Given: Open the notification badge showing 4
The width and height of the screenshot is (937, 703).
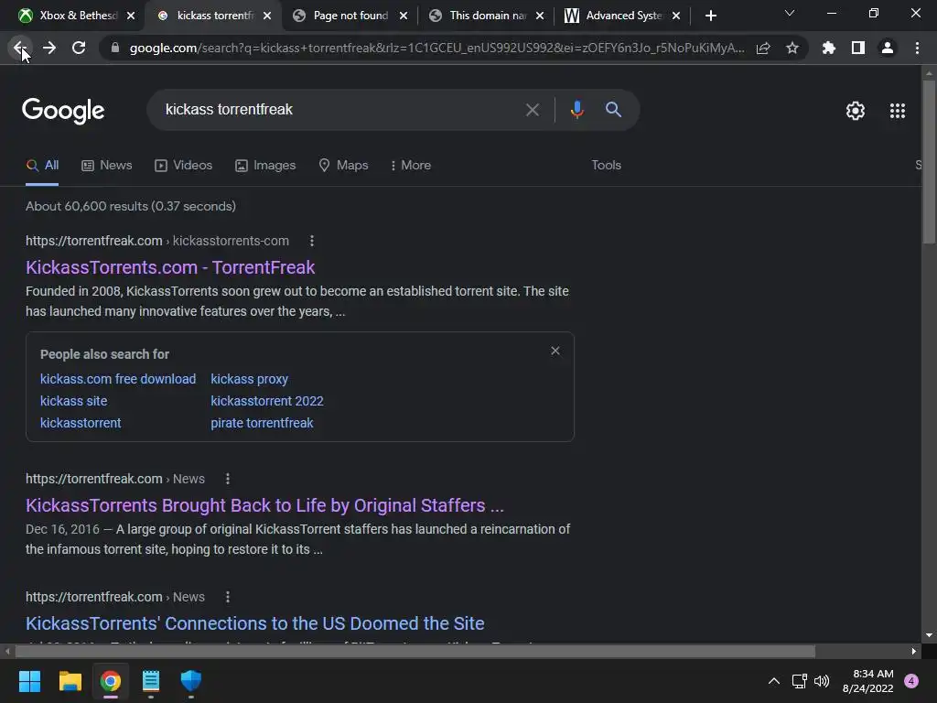Looking at the screenshot, I should tap(911, 681).
